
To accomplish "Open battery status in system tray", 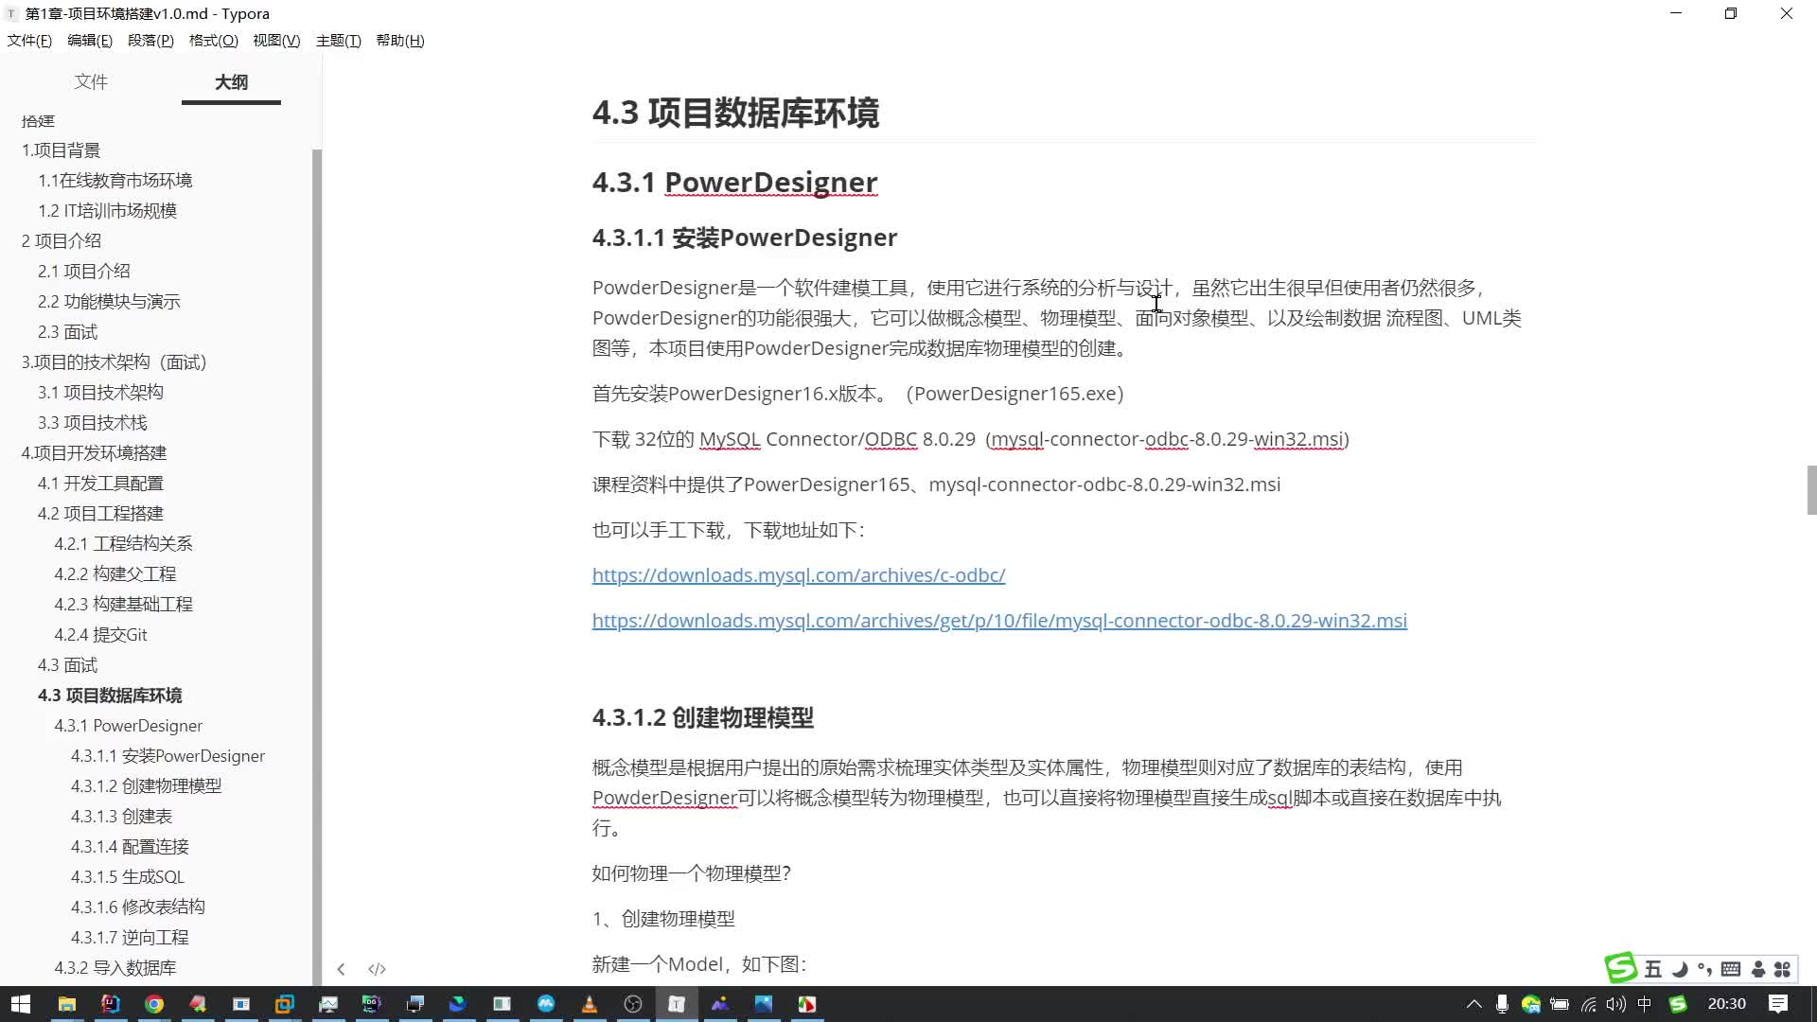I will point(1560,1004).
